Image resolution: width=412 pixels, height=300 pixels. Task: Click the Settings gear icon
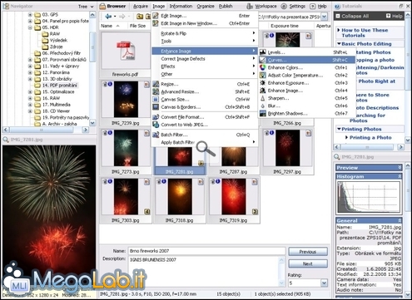coord(284,6)
